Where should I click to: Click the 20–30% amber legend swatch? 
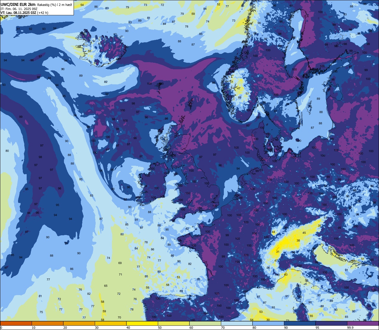pyautogui.click(x=79, y=323)
